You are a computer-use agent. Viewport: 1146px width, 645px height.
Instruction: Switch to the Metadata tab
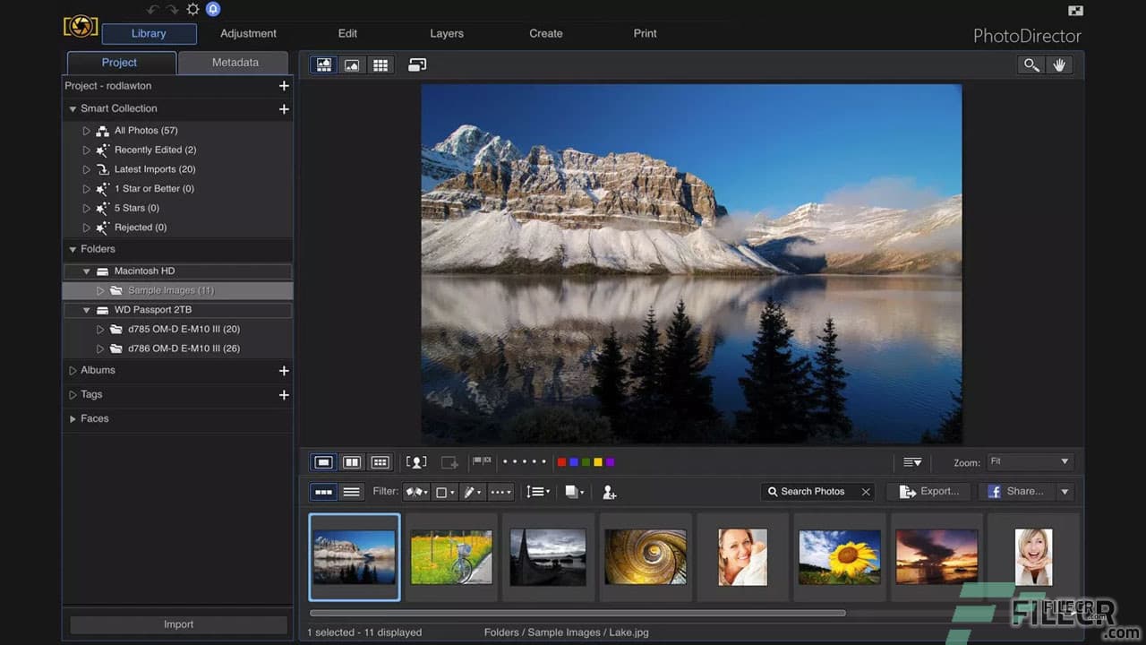pos(234,62)
